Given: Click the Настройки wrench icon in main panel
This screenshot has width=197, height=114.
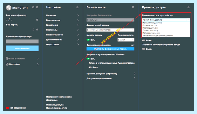Looking at the screenshot, I should click(x=7, y=64).
